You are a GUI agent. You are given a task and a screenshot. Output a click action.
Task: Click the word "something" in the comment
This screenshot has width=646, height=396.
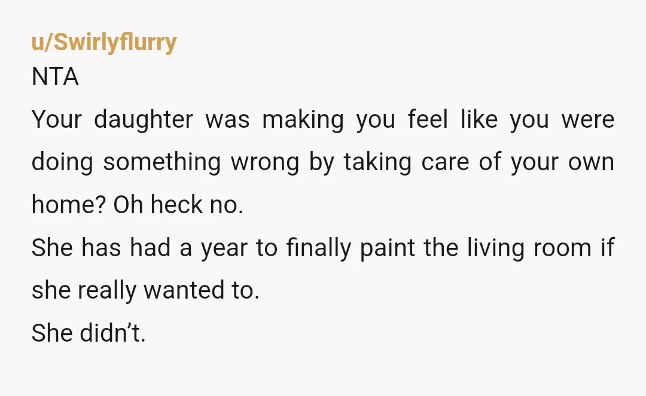pyautogui.click(x=162, y=162)
